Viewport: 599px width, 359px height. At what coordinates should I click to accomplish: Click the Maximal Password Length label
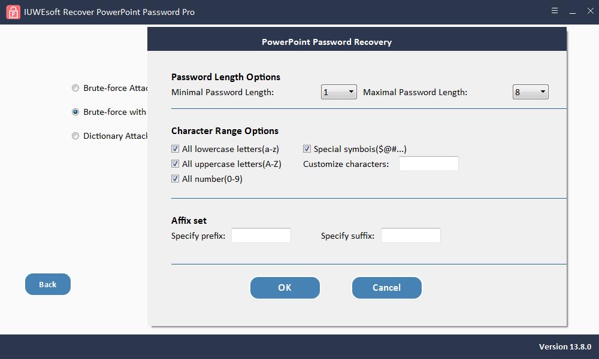click(x=415, y=92)
